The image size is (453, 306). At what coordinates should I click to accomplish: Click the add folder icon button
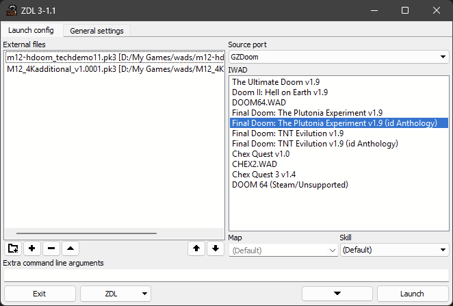tap(13, 248)
